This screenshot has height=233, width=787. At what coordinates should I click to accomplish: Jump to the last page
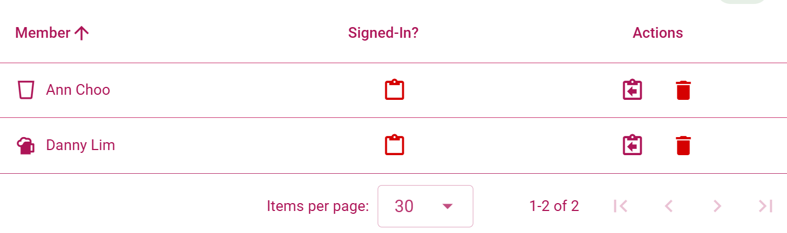pos(765,206)
